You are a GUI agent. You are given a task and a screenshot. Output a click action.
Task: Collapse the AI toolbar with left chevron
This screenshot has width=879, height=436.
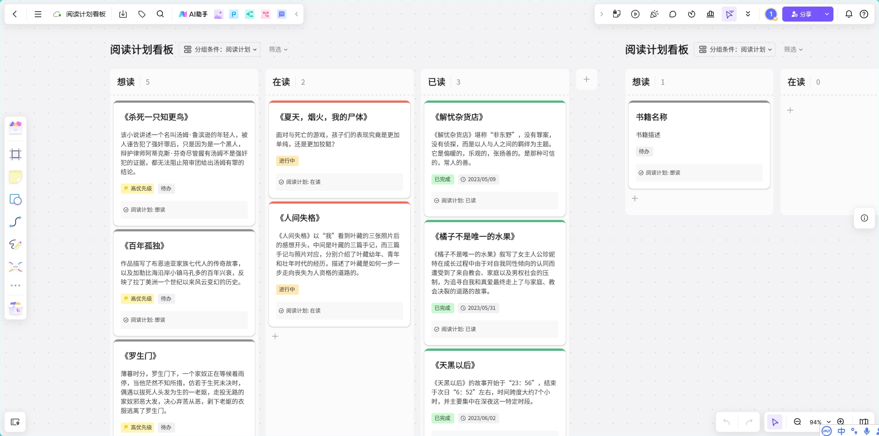click(x=297, y=14)
